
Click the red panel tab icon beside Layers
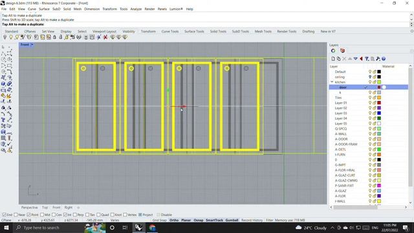tap(342, 50)
